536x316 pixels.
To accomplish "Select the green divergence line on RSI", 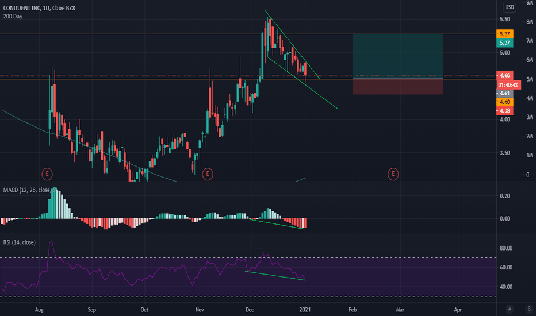I will tap(275, 276).
